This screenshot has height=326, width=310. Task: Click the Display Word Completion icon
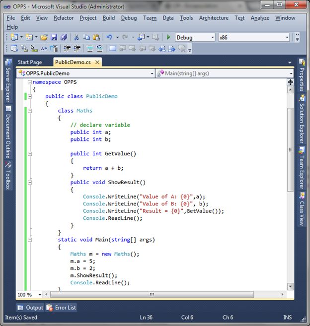pos(44,49)
